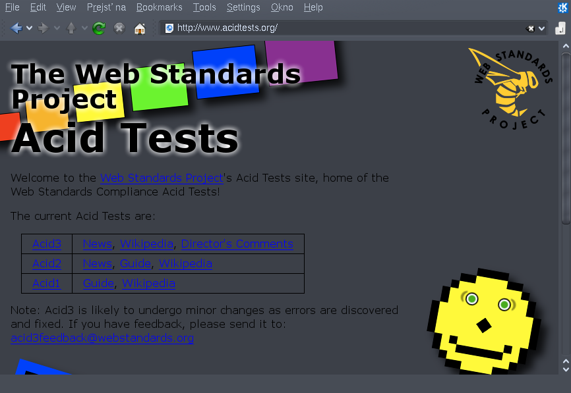Reload the page with the green refresh icon

[99, 28]
